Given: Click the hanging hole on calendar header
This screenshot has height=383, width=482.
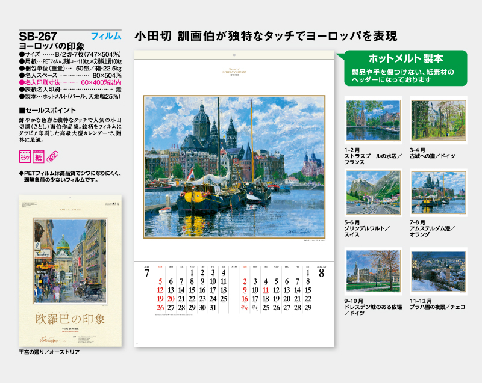Looking at the screenshot, I should (x=234, y=55).
